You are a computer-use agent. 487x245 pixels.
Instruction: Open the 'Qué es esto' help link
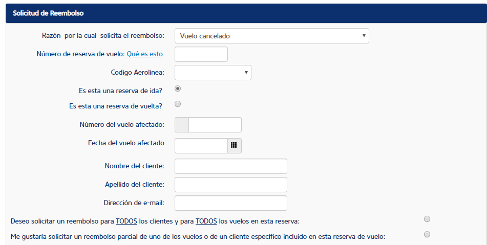(x=145, y=54)
